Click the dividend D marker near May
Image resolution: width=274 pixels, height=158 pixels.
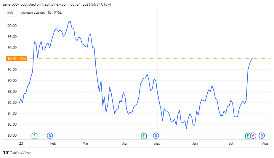(x=156, y=135)
